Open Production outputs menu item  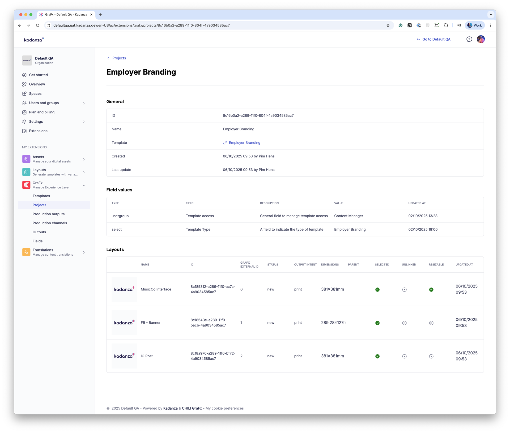(49, 214)
